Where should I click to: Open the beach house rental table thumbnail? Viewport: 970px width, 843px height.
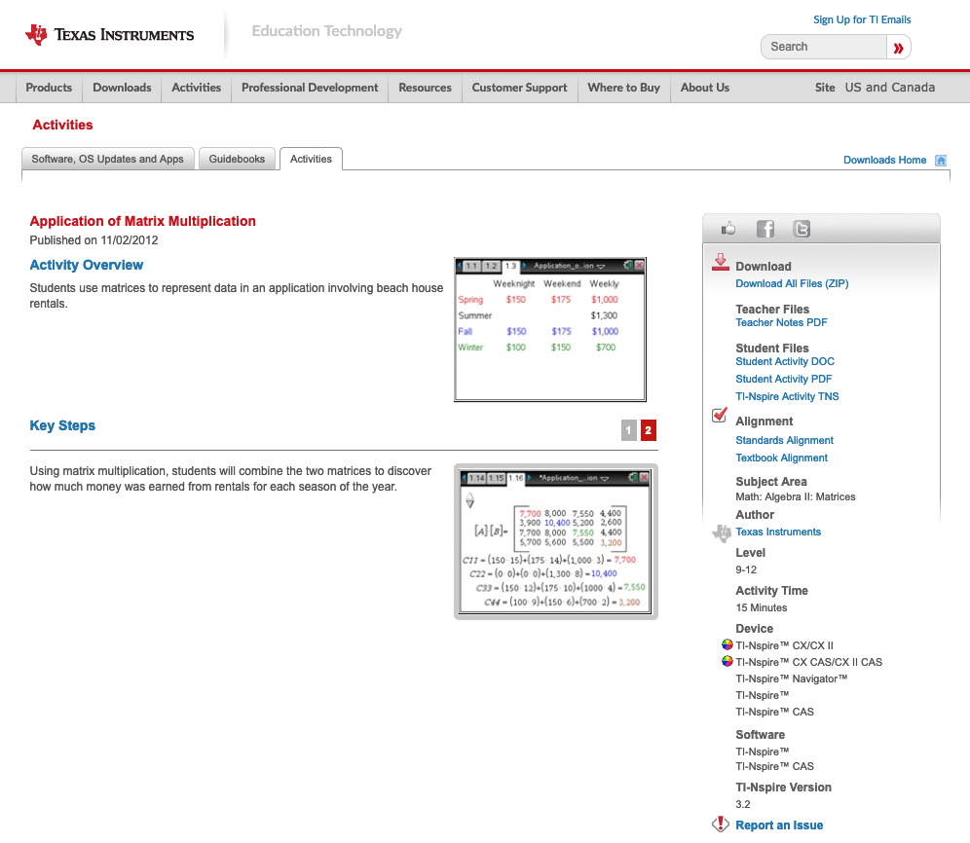click(x=550, y=330)
